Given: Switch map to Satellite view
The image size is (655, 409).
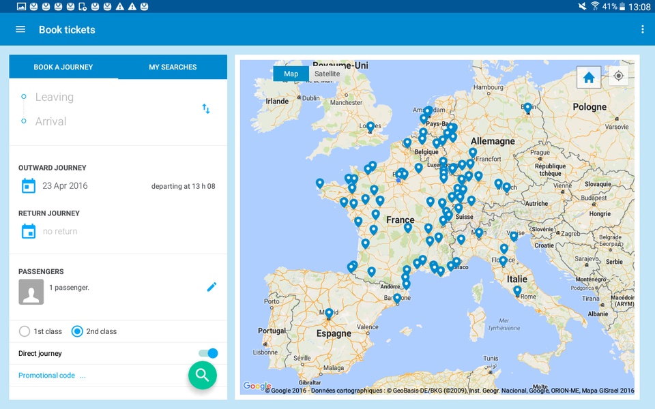Looking at the screenshot, I should [x=327, y=74].
